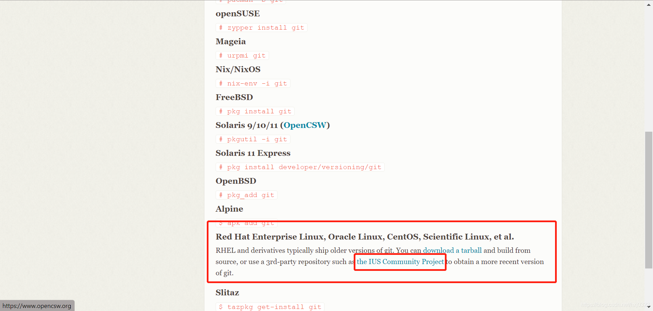Click the zypper install git command
The height and width of the screenshot is (311, 653).
point(262,28)
